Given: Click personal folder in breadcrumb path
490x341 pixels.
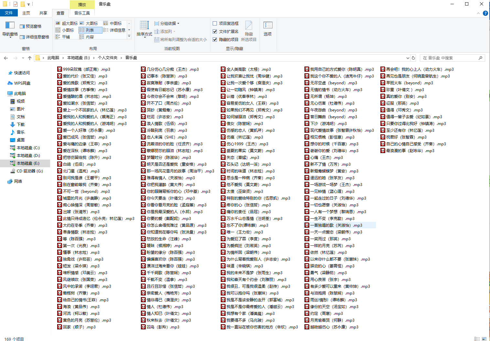Looking at the screenshot, I should pyautogui.click(x=108, y=58).
